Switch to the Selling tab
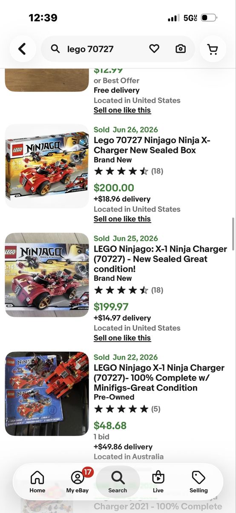 [199, 481]
